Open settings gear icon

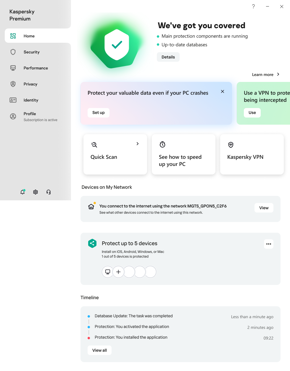click(x=36, y=192)
